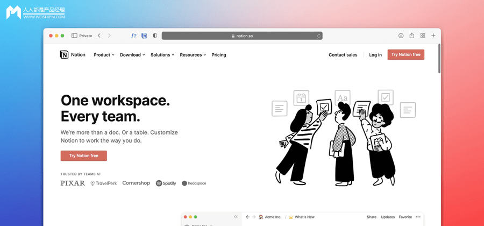Viewport: 484px width, 226px height.
Task: Reload the page in address bar
Action: click(319, 36)
